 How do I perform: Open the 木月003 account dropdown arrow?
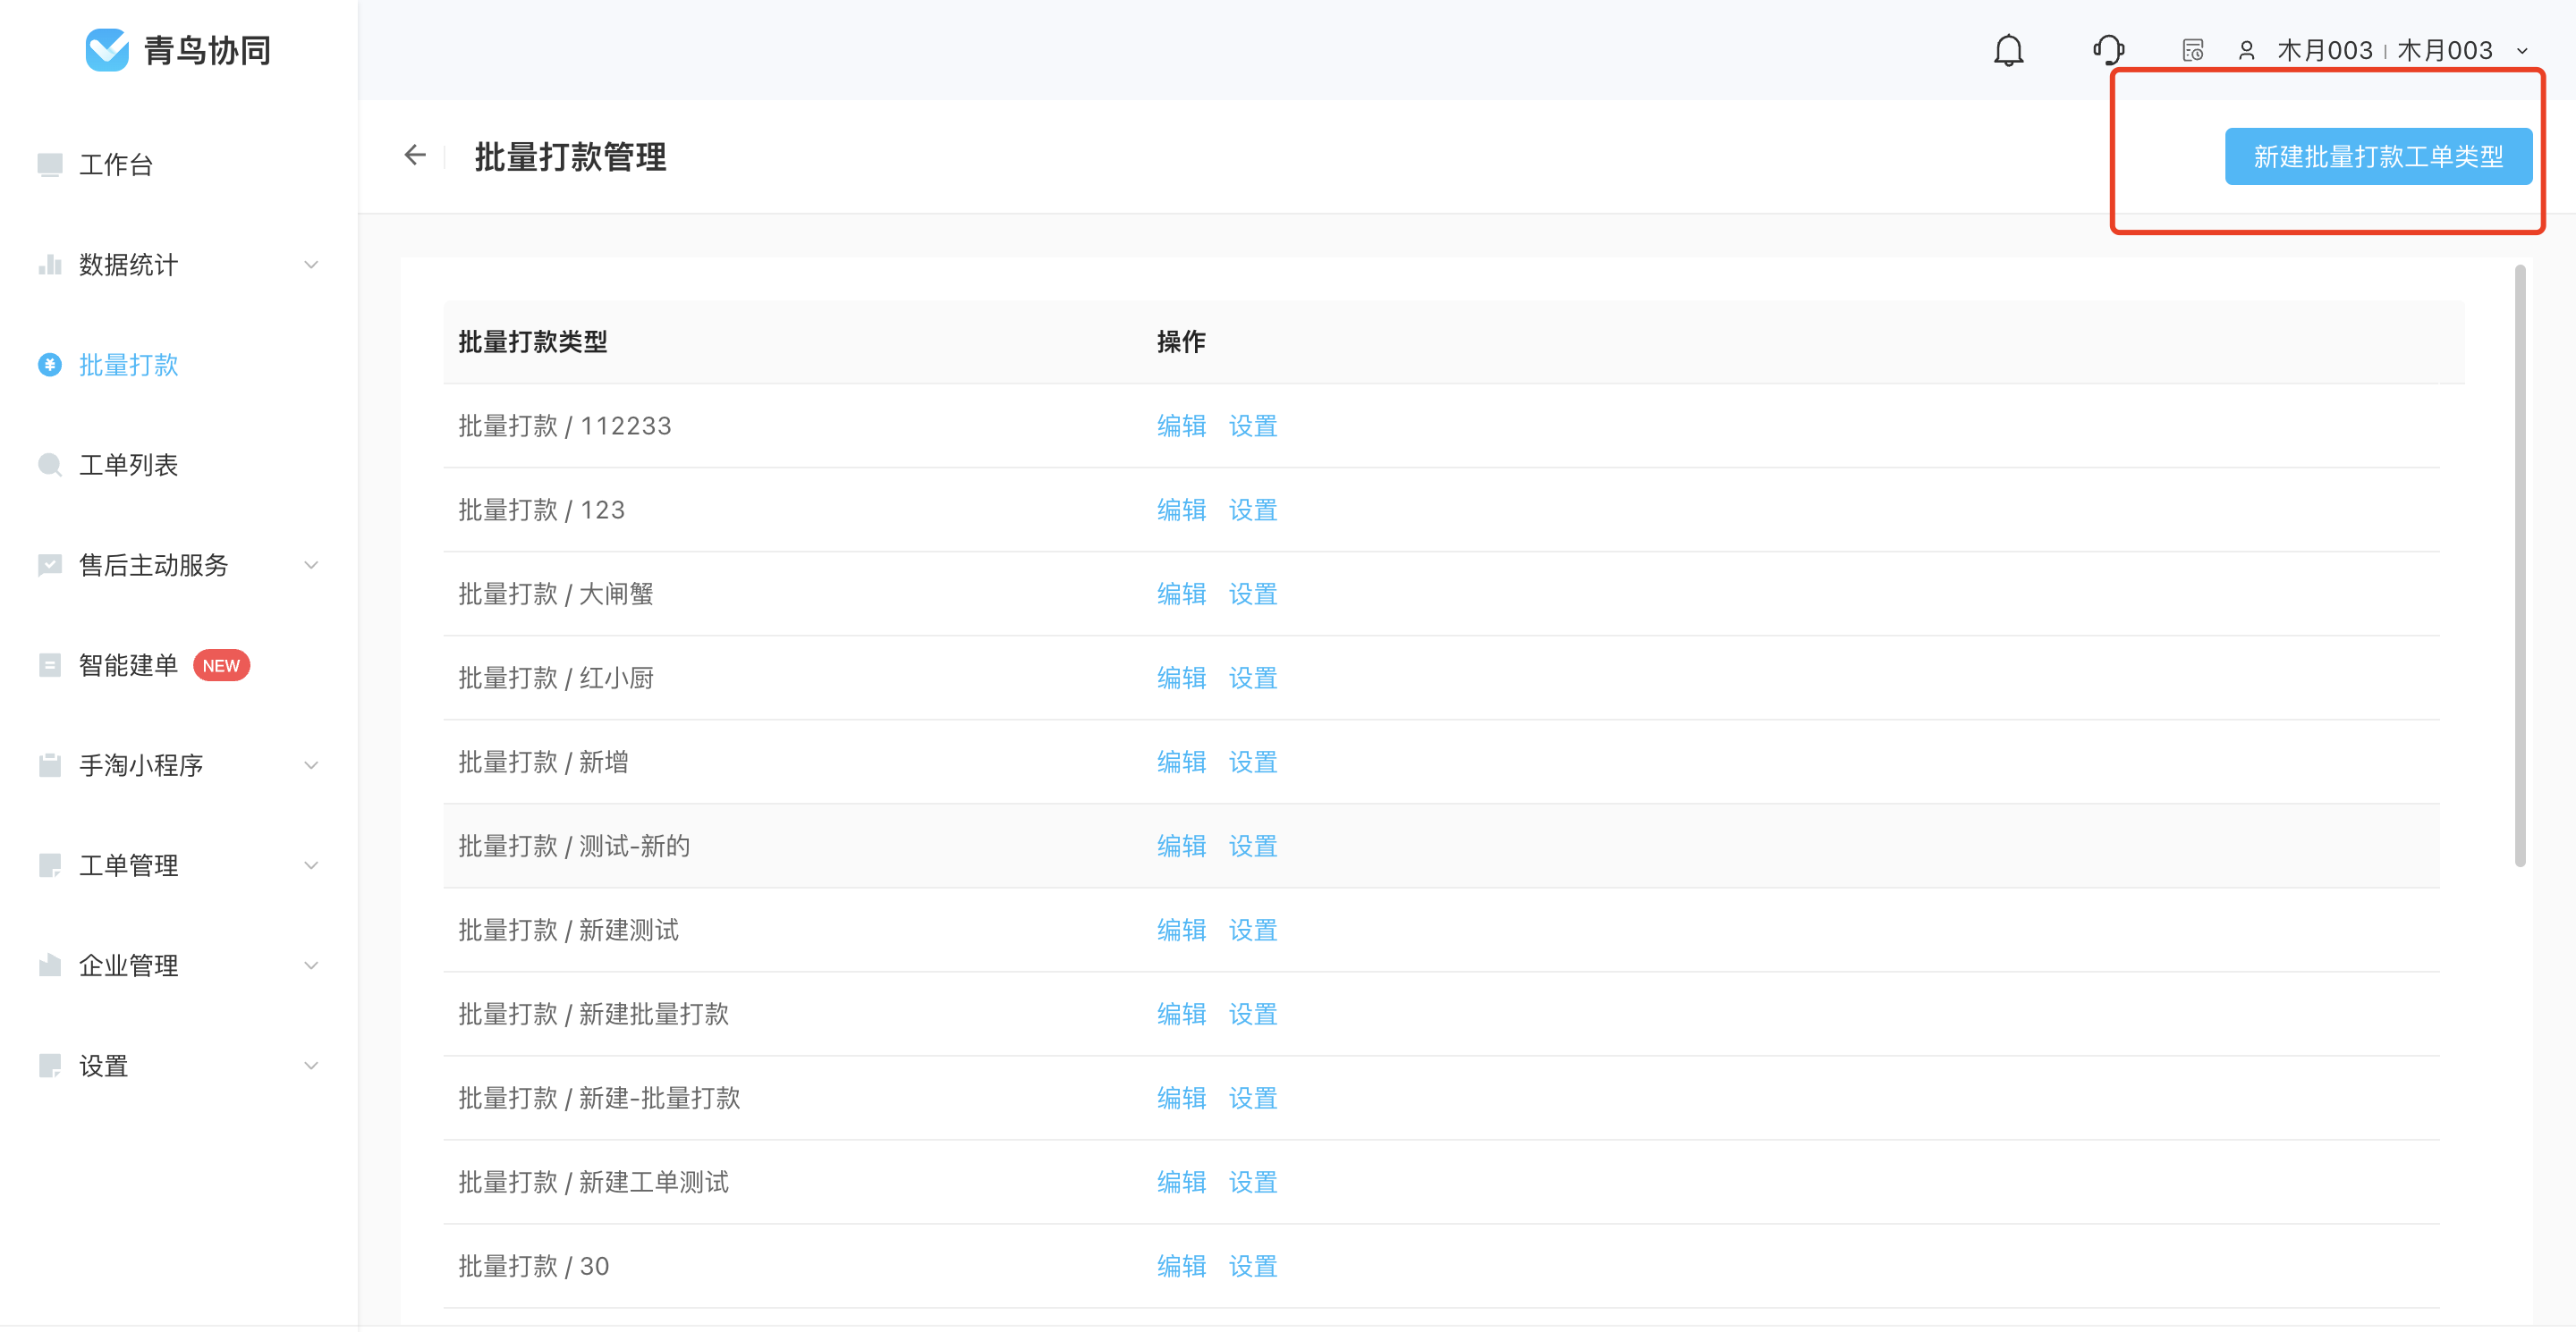click(x=2522, y=51)
